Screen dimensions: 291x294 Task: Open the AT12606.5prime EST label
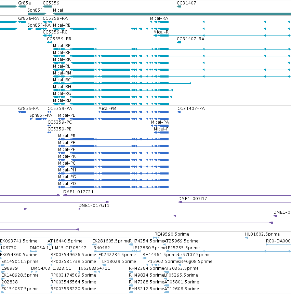click(182, 289)
